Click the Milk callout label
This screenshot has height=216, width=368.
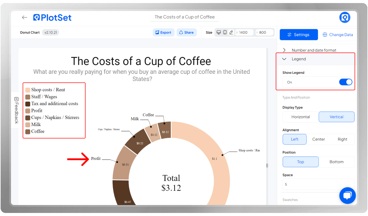click(135, 119)
